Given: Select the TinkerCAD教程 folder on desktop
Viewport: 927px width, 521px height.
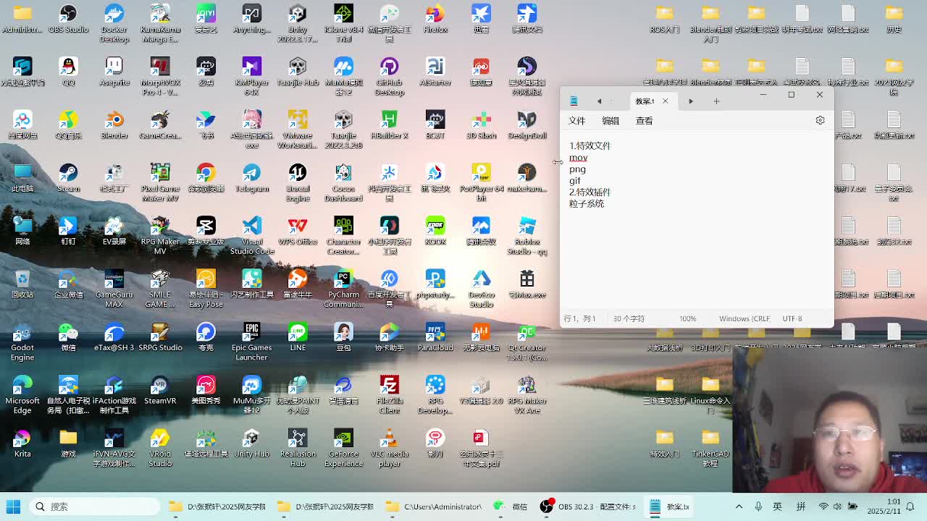Looking at the screenshot, I should (710, 448).
